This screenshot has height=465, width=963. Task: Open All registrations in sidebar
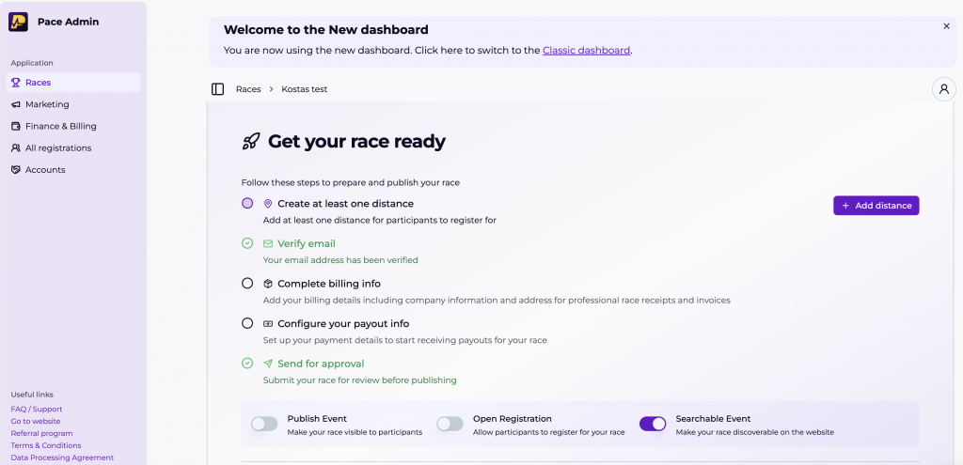pyautogui.click(x=58, y=147)
